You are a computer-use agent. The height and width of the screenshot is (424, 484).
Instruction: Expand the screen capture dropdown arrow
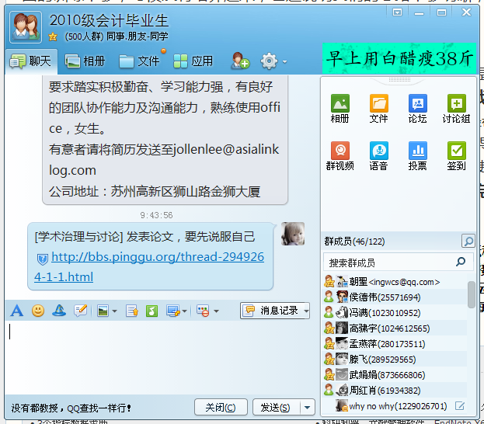pos(185,311)
